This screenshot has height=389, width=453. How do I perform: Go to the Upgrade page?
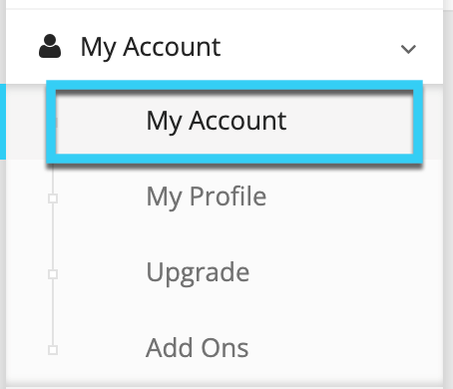pyautogui.click(x=198, y=273)
